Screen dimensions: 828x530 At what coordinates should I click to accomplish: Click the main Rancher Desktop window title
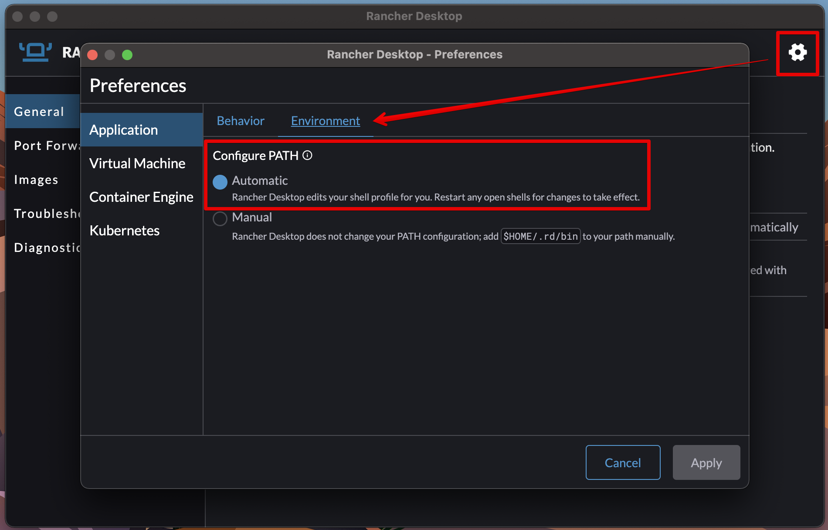pos(414,16)
